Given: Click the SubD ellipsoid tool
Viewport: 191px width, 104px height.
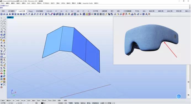Looking at the screenshot, I should (18, 14).
